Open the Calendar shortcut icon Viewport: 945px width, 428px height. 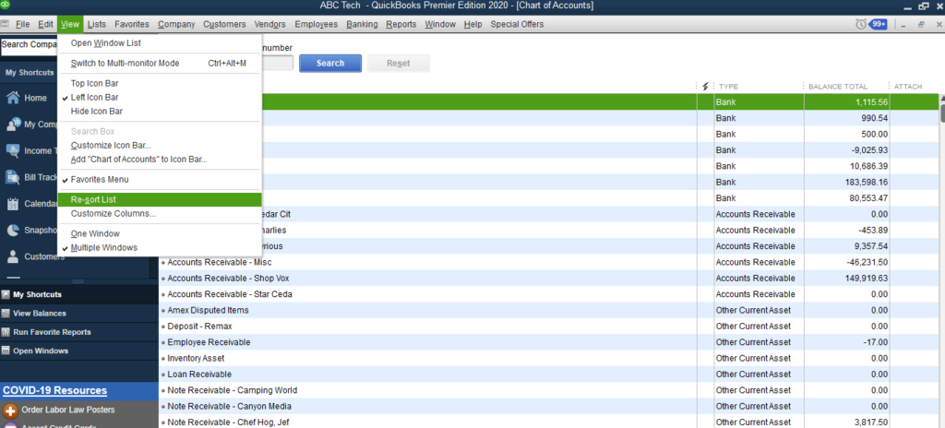pos(13,204)
